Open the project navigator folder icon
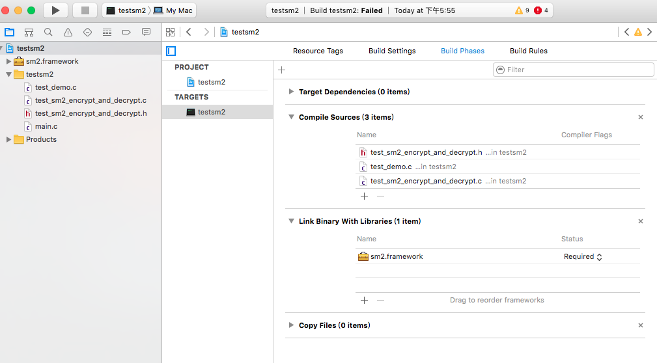 9,33
